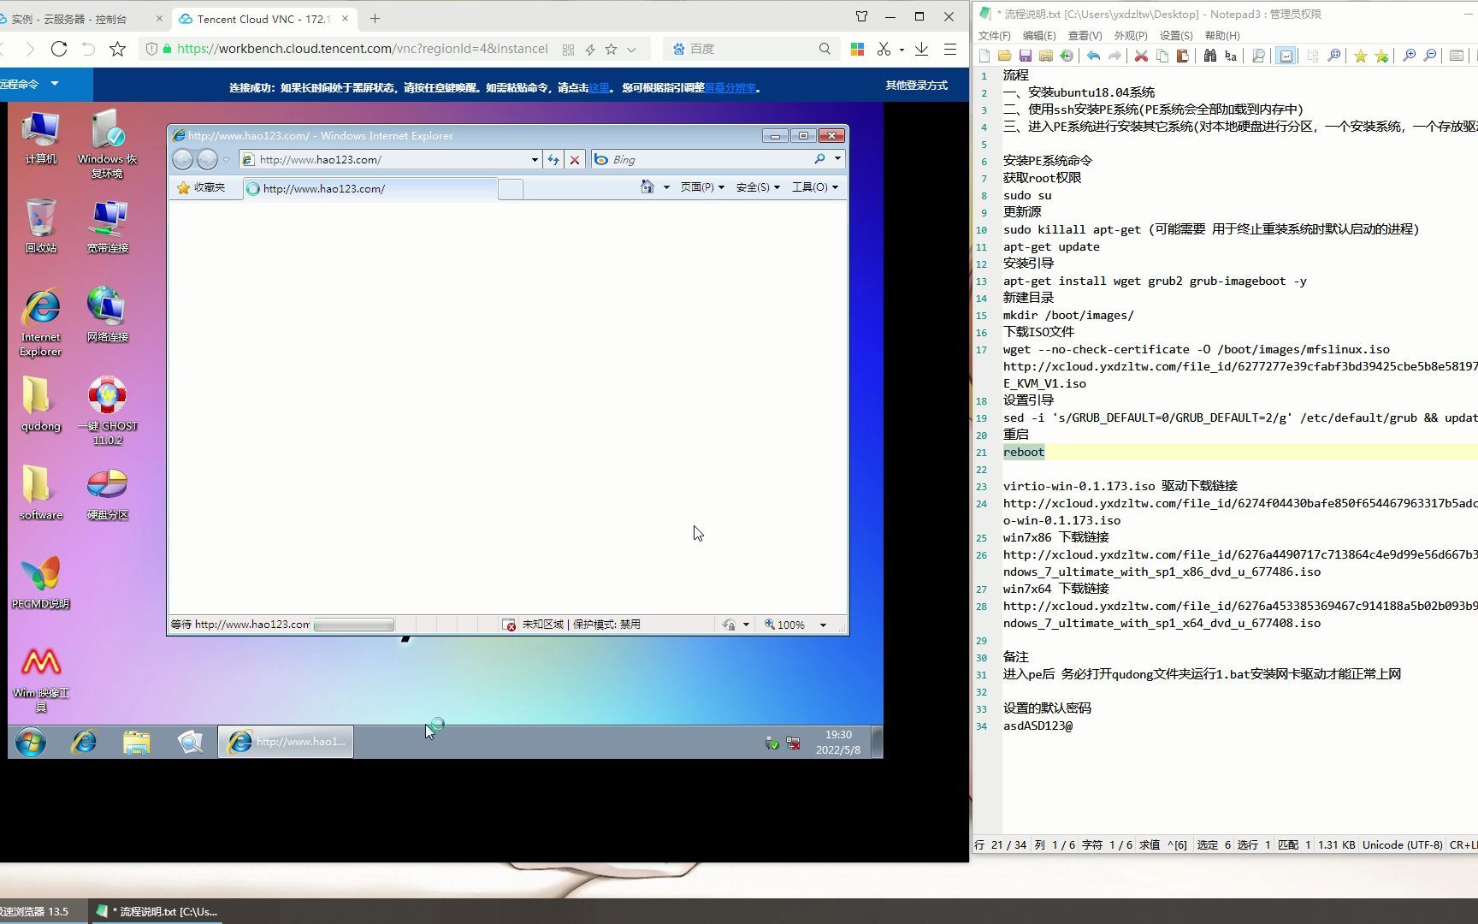Click the open file folder icon in Notepad3
The image size is (1478, 924).
coord(1005,56)
